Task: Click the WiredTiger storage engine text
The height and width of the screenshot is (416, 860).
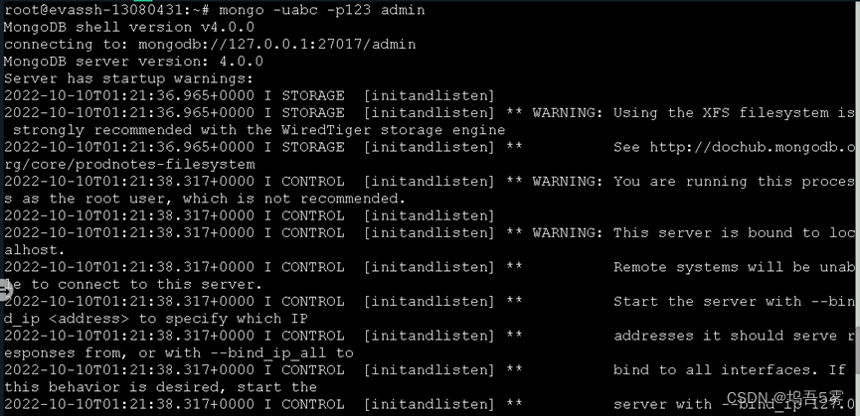Action: (x=394, y=130)
